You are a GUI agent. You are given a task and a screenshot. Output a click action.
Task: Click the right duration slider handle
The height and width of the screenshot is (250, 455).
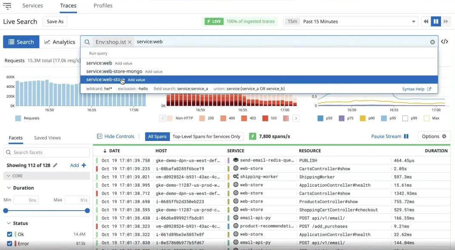click(87, 211)
